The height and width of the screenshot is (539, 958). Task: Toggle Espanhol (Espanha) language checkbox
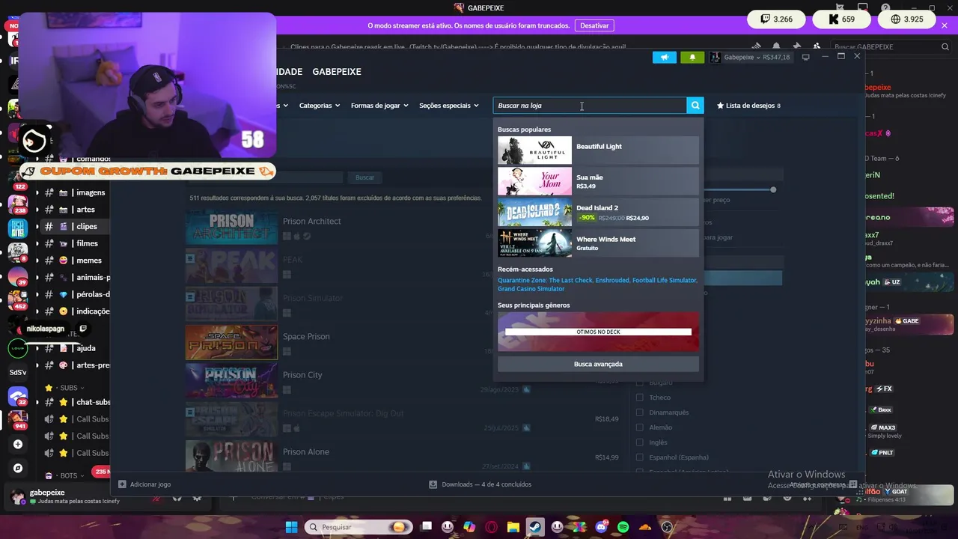tap(639, 457)
